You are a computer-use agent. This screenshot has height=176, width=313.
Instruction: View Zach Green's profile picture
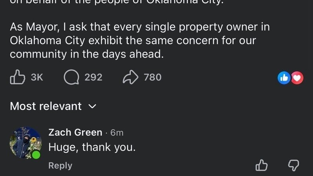(x=25, y=143)
